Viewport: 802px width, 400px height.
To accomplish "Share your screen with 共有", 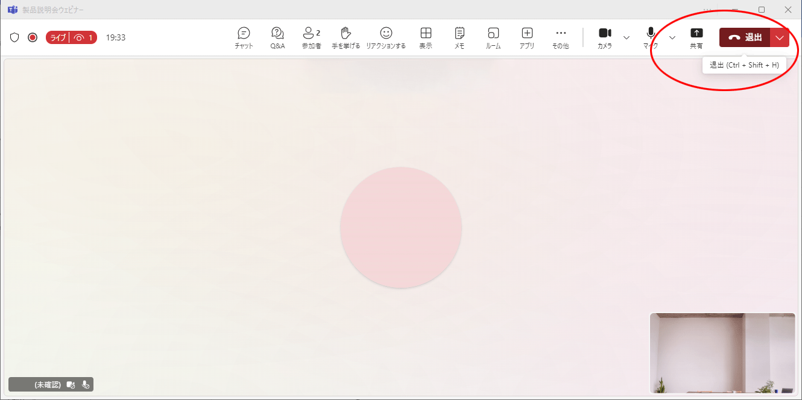I will 696,37.
